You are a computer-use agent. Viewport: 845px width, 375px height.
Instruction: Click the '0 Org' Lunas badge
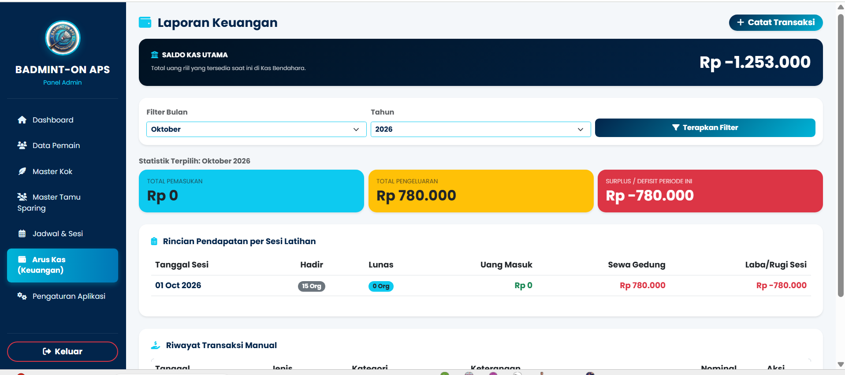381,286
